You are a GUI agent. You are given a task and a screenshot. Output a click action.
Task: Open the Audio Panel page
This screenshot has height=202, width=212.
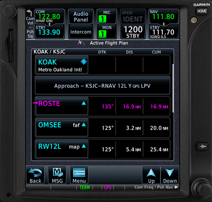pyautogui.click(x=81, y=17)
